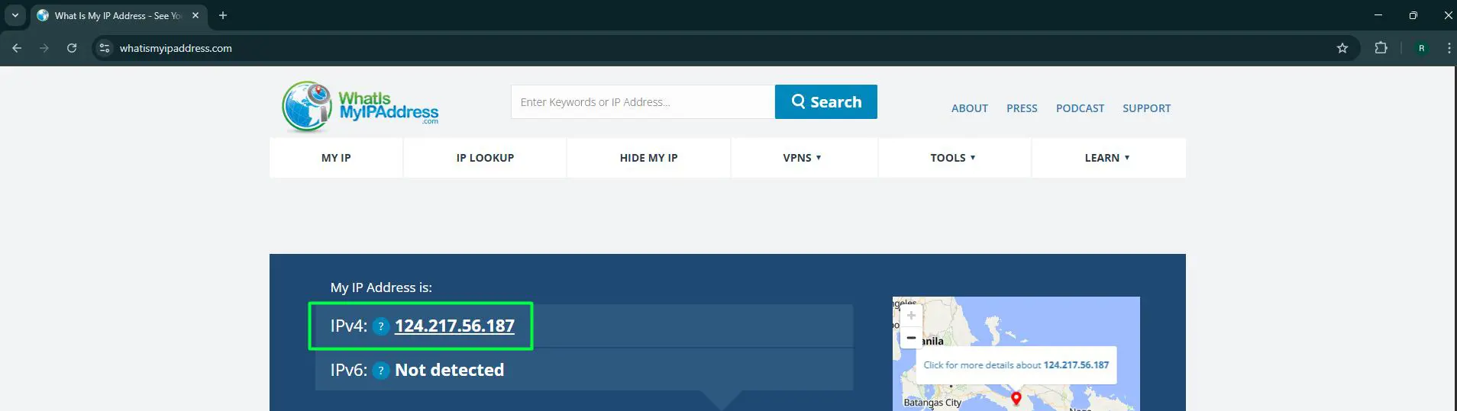The width and height of the screenshot is (1457, 411).
Task: Click the red location pin on map
Action: [1016, 399]
